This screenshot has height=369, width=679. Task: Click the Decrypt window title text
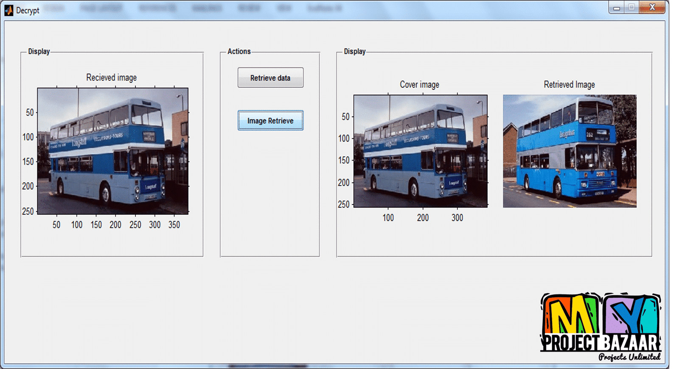click(28, 11)
